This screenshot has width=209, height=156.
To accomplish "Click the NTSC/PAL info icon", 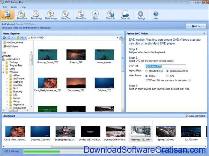I will [190, 80].
